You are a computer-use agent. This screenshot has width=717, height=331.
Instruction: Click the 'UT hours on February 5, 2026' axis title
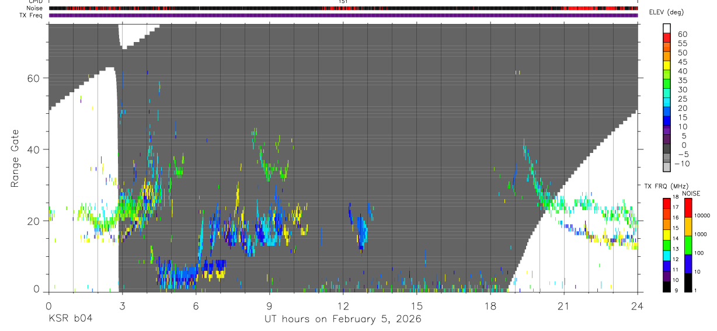tap(342, 319)
